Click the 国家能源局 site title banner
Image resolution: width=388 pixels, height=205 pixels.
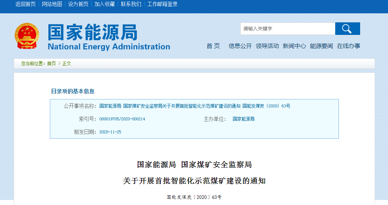pos(109,36)
